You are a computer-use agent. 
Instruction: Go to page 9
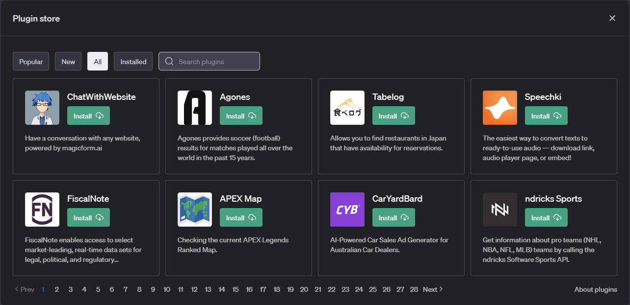point(153,289)
